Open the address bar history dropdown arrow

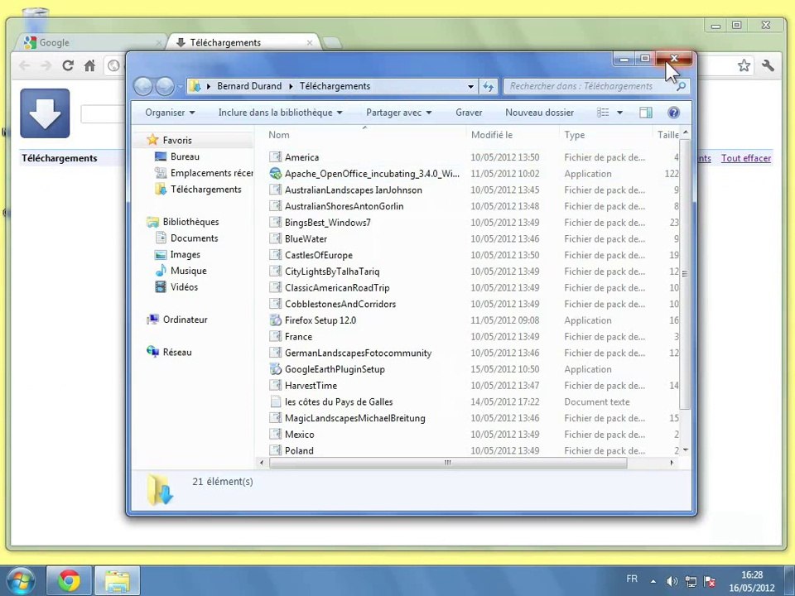tap(470, 87)
